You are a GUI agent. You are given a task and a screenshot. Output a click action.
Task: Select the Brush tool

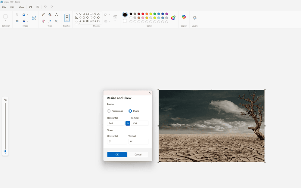pyautogui.click(x=67, y=17)
